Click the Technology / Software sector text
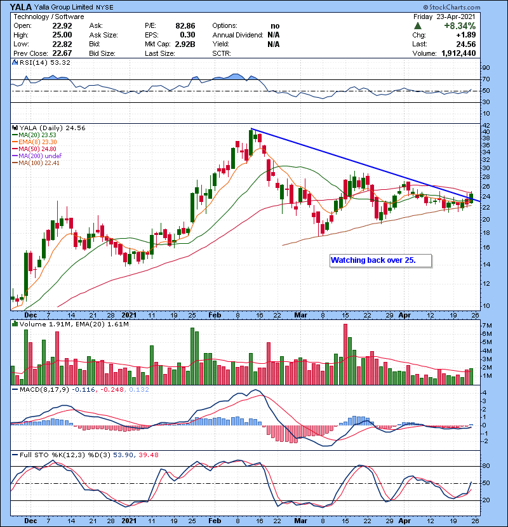Viewport: 508px width, 527px height. click(48, 17)
